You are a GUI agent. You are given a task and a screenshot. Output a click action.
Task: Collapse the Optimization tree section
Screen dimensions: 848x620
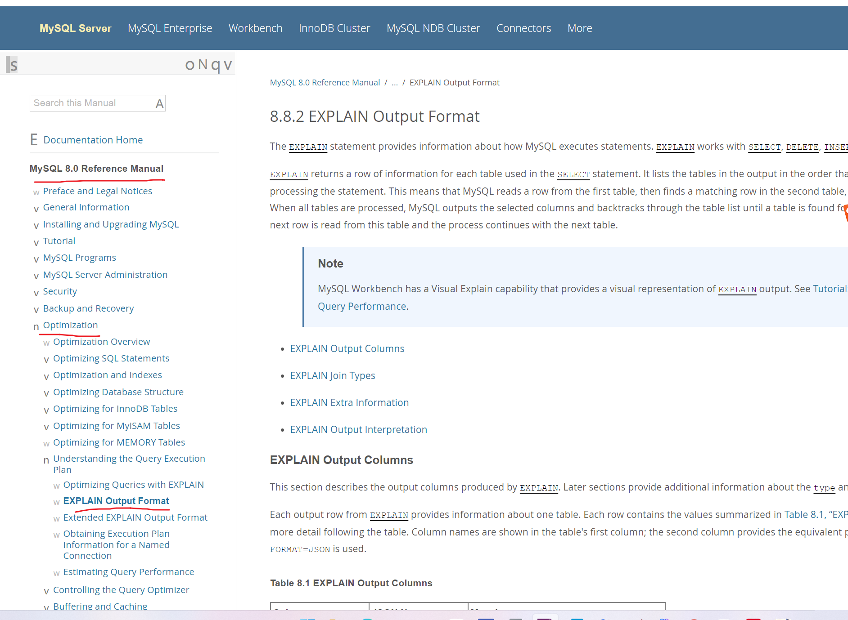coord(36,326)
